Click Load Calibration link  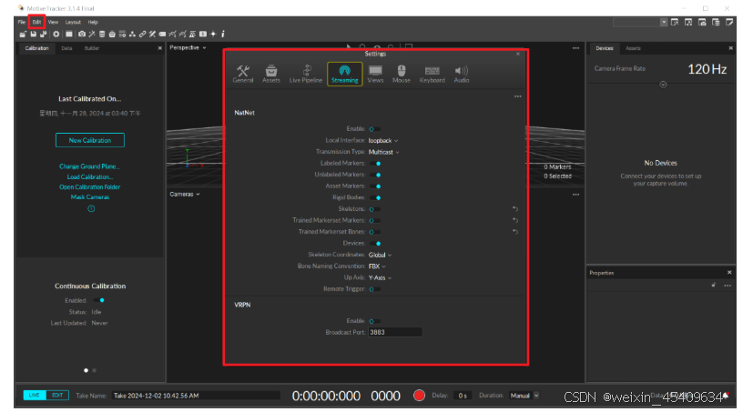coord(90,177)
